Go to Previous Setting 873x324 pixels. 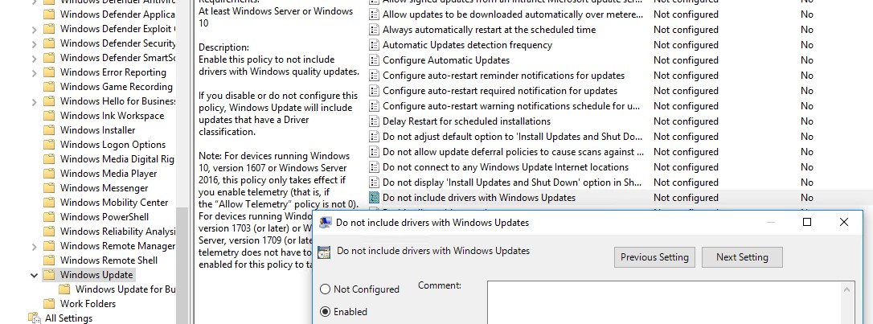point(654,257)
